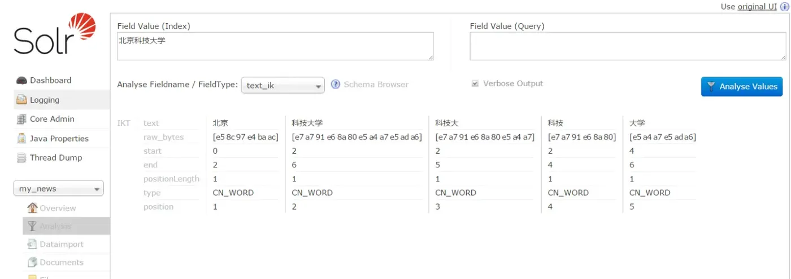Click the Documents icon
The height and width of the screenshot is (279, 791).
coord(32,262)
